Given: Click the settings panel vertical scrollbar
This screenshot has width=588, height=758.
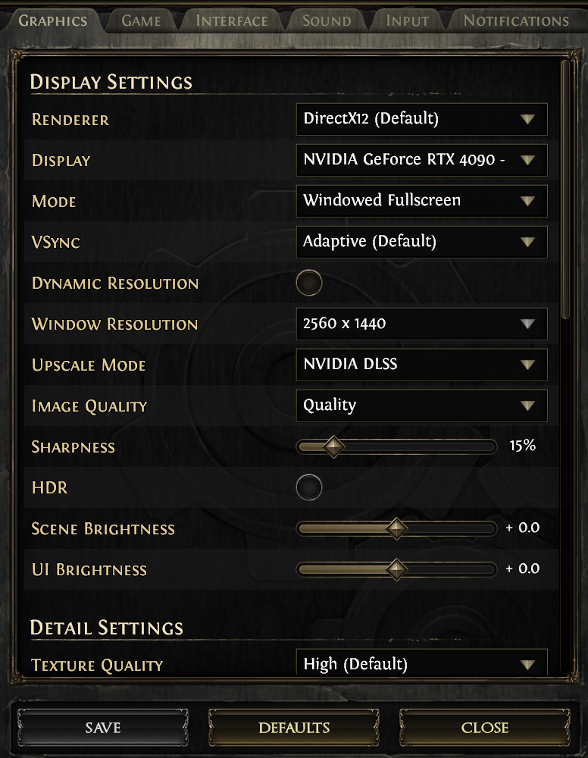Looking at the screenshot, I should [566, 189].
